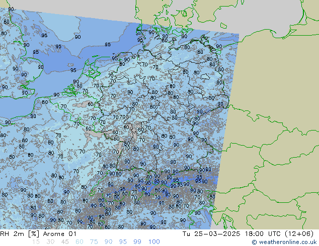This screenshot has height=246, width=319.
Task: Click the legend's 75 value
Action: (94, 242)
